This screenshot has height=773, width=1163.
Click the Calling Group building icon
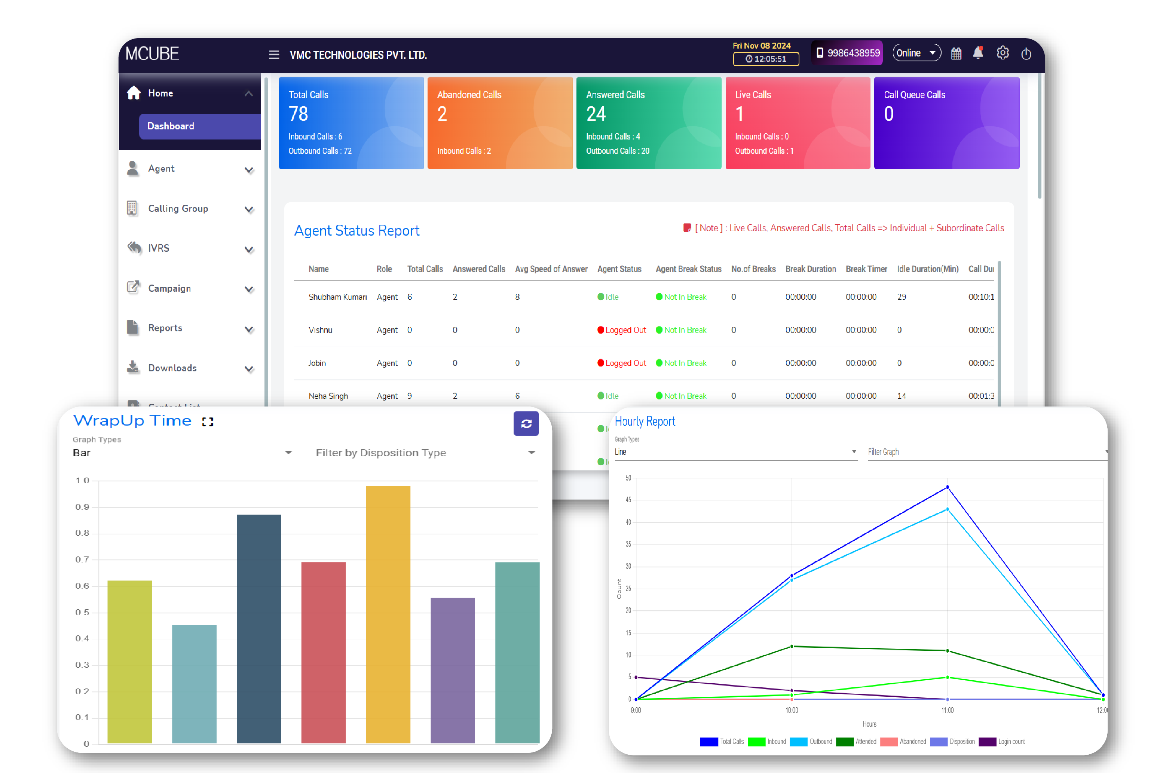(132, 208)
